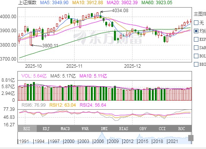Click the 2009 marker on the timeline
The width and height of the screenshot is (206, 149).
click(x=114, y=141)
